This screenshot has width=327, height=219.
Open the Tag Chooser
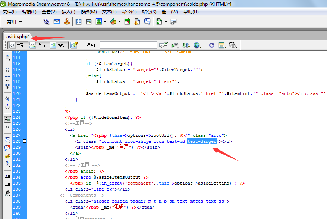point(173,22)
